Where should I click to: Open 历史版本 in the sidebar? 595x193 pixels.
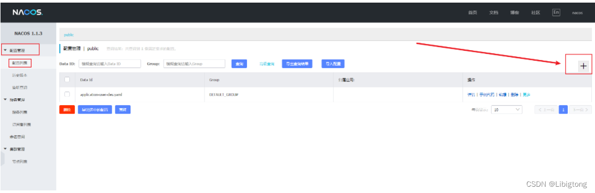coord(20,75)
